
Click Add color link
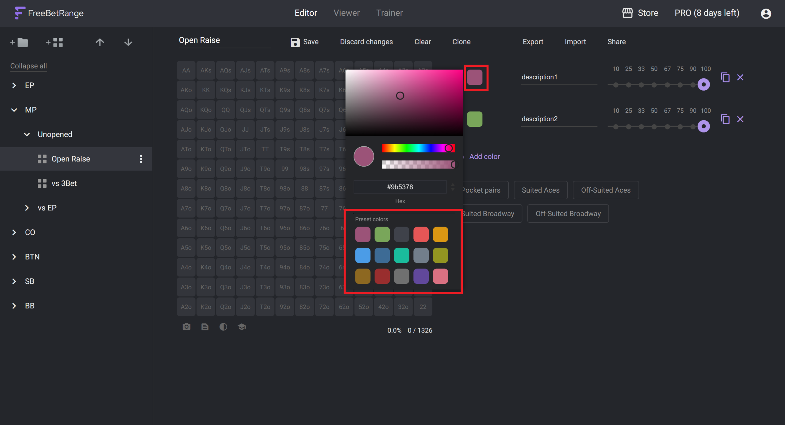click(x=484, y=156)
